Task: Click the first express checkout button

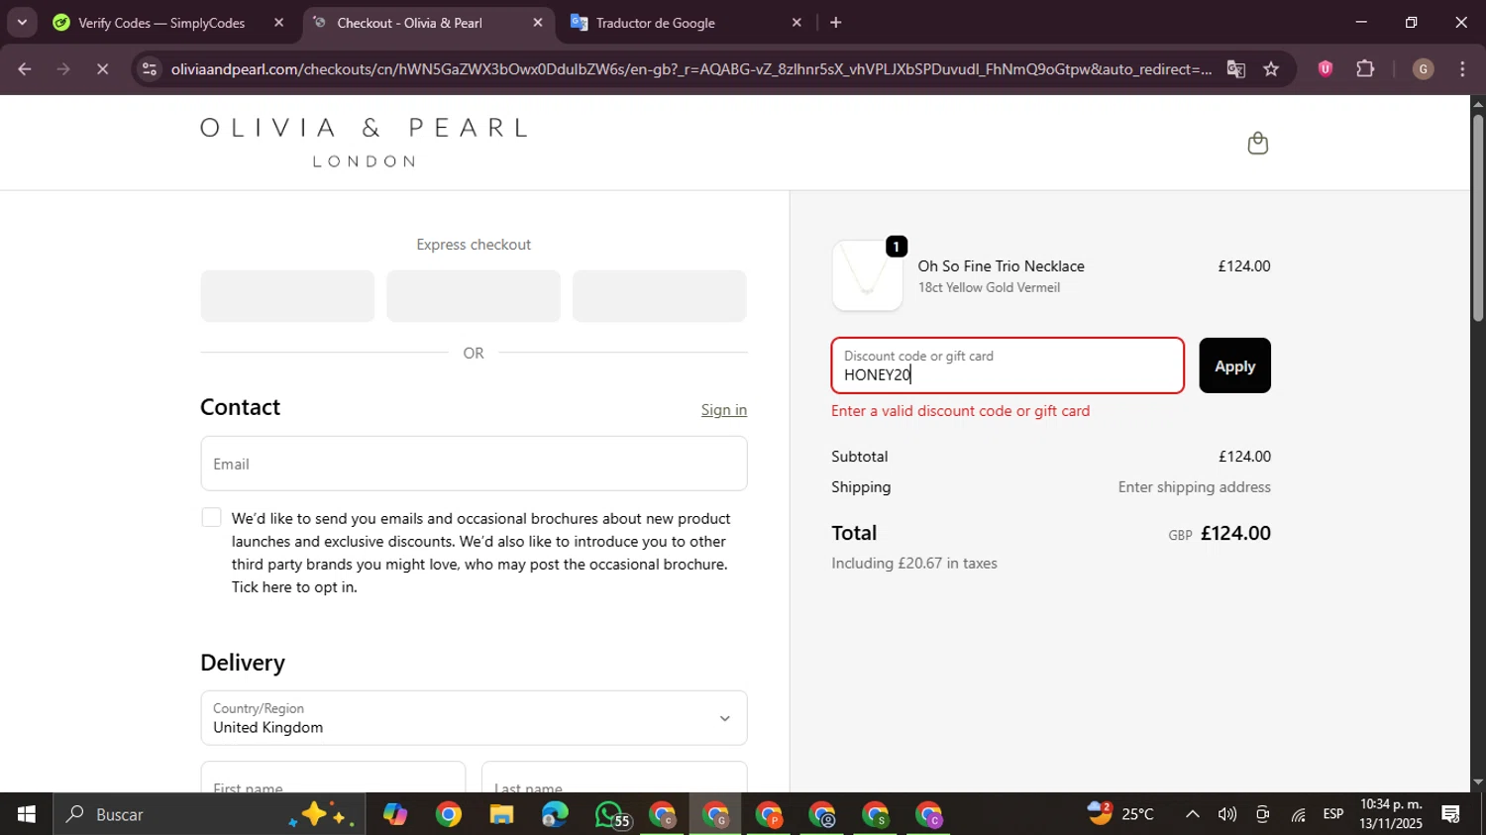Action: pos(287,296)
